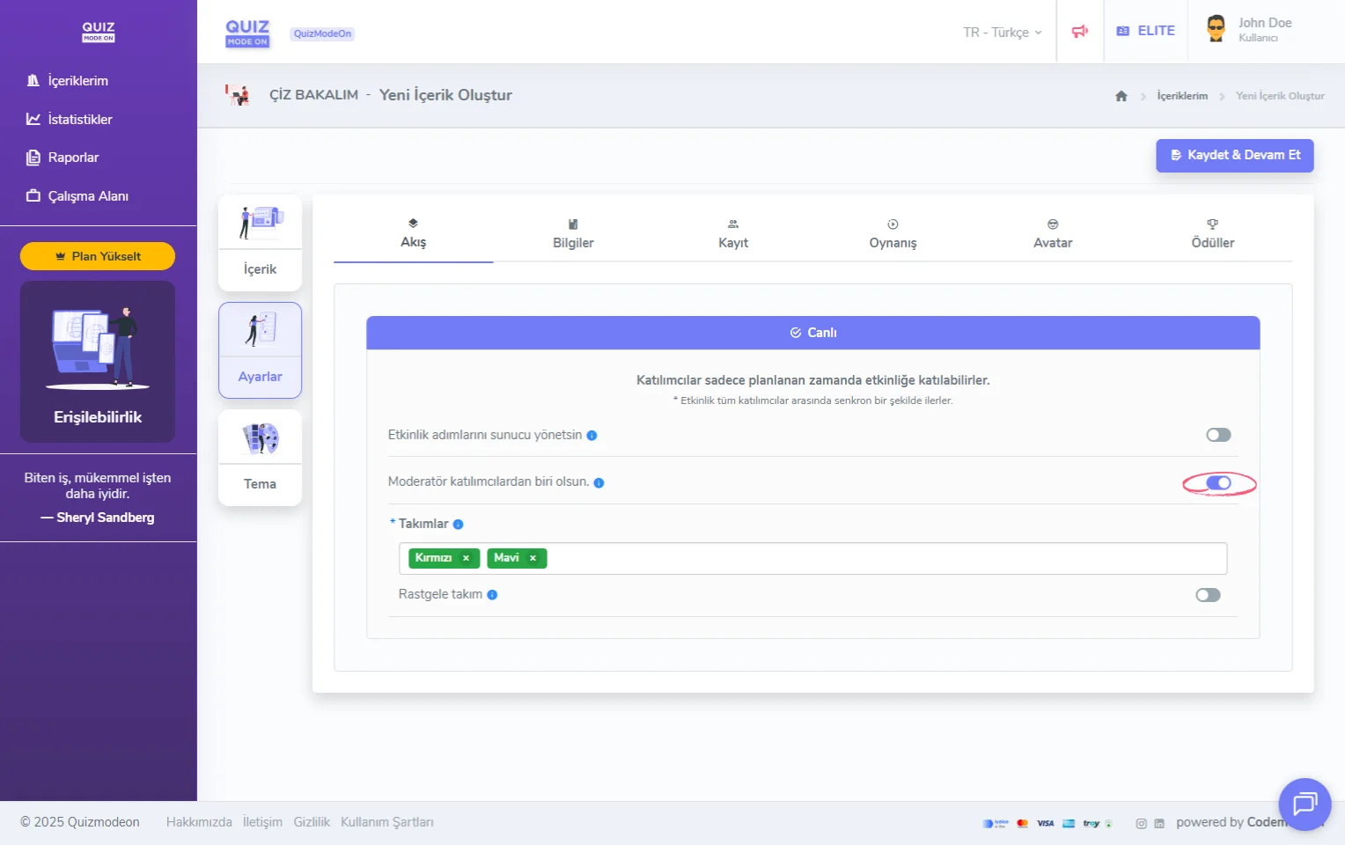The width and height of the screenshot is (1345, 845).
Task: Click Kaydet & Devam Et button
Action: [1234, 155]
